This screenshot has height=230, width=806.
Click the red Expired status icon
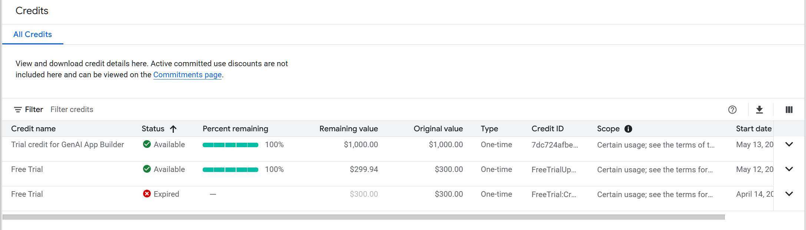pyautogui.click(x=147, y=194)
